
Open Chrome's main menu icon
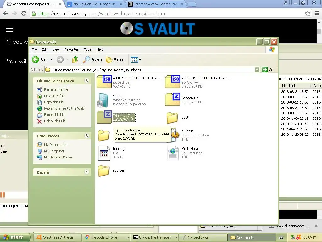pos(317,14)
